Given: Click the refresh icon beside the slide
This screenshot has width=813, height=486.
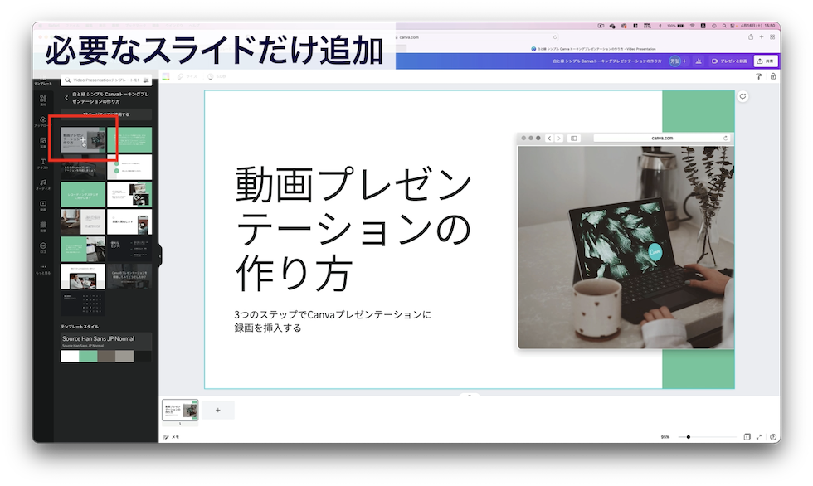Looking at the screenshot, I should [x=742, y=96].
